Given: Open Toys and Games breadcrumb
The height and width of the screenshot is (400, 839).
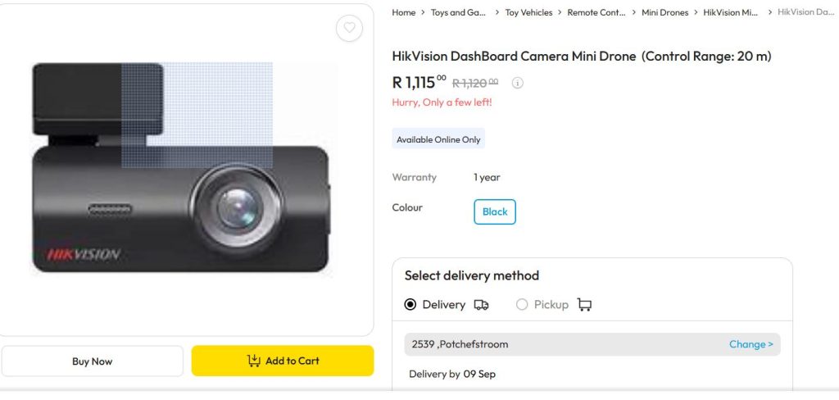Looking at the screenshot, I should pos(459,12).
